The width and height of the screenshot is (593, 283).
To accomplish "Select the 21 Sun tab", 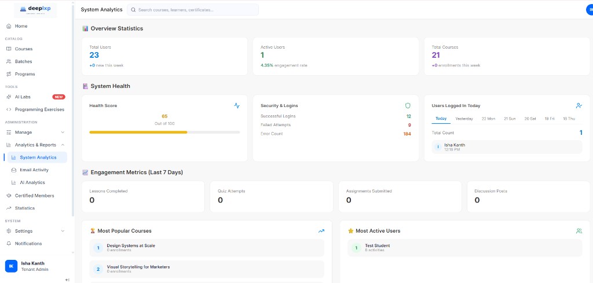I will (510, 119).
